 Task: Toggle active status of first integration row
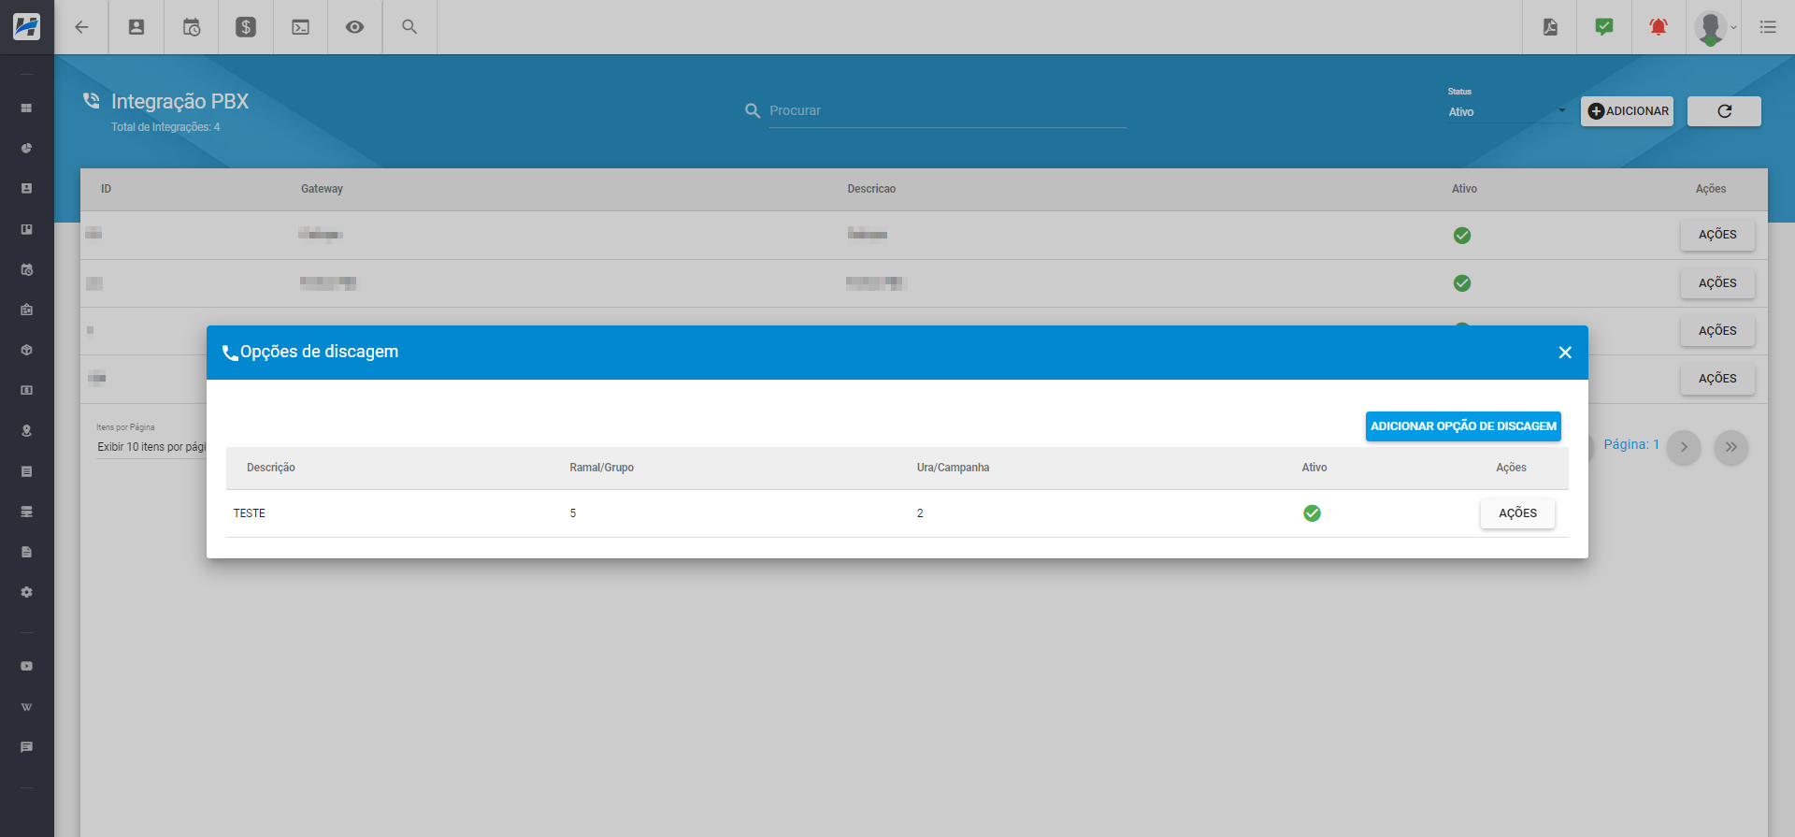click(1462, 236)
